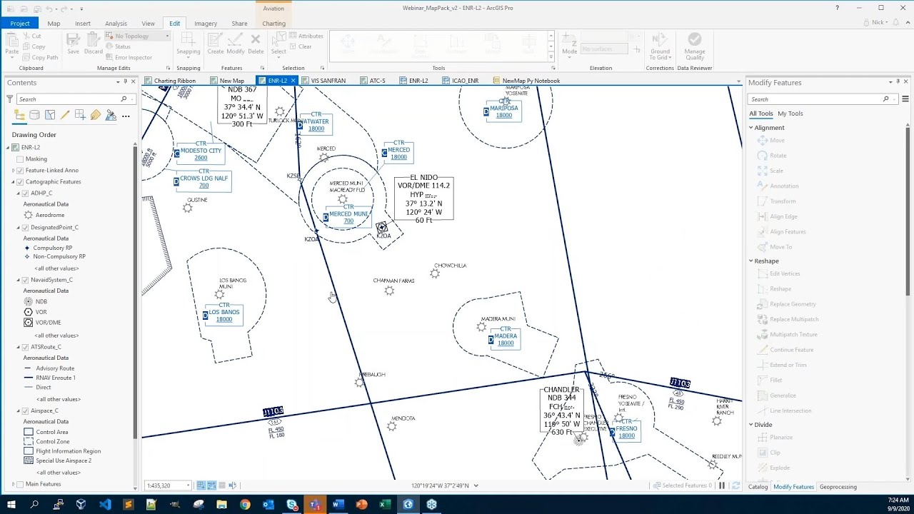
Task: Expand the Feature-Linked Anno group
Action: coord(13,171)
